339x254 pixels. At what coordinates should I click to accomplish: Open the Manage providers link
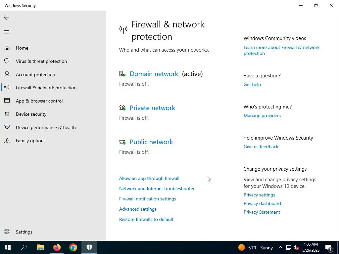click(262, 115)
